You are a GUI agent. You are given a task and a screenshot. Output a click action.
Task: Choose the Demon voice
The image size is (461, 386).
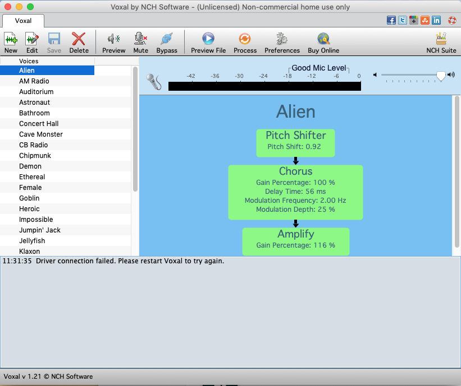(30, 166)
